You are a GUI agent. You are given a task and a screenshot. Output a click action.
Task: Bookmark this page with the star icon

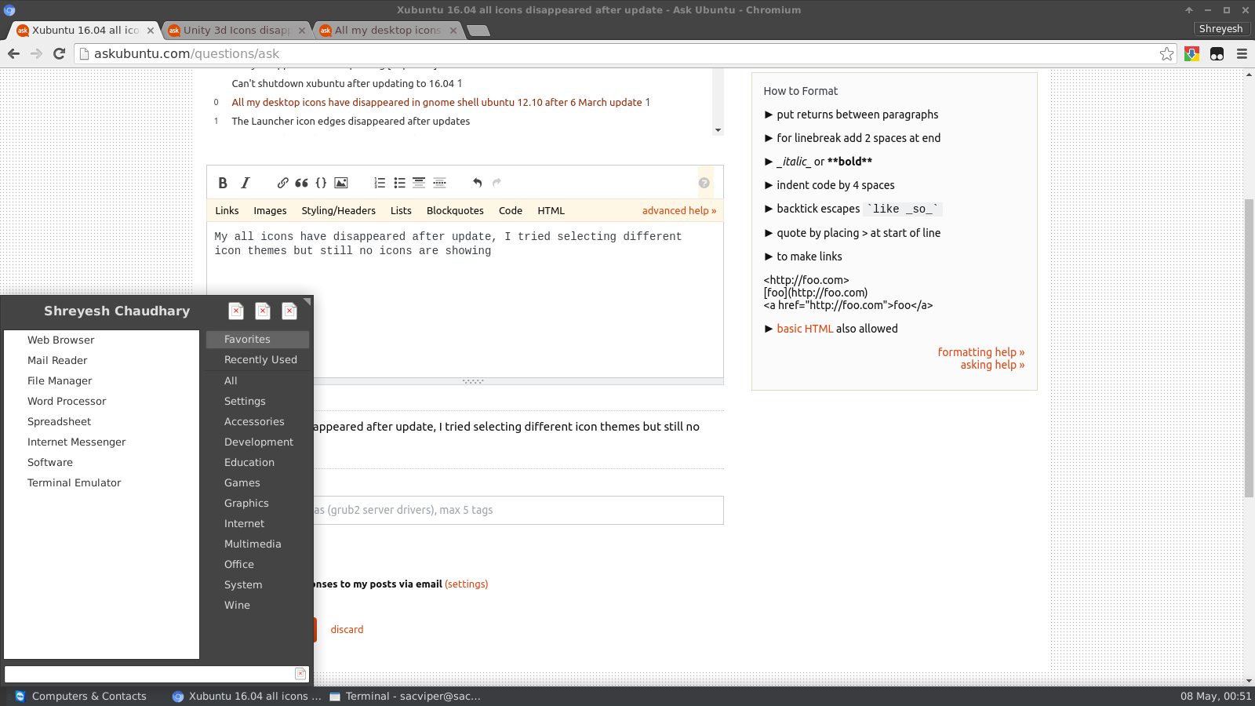pos(1166,53)
